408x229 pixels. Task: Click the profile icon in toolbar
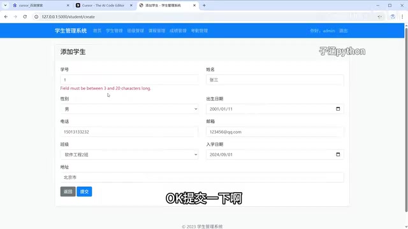[393, 17]
